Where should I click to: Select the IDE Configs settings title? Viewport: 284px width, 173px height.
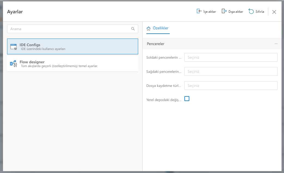pyautogui.click(x=30, y=45)
